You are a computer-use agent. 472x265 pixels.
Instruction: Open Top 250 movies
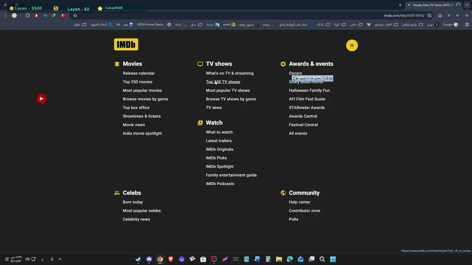(138, 82)
